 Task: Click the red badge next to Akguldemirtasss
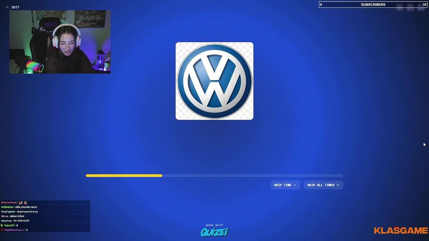[2, 230]
